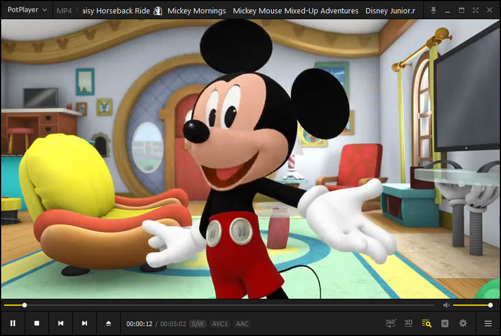Maximize the PotPlayer window

[x=461, y=10]
